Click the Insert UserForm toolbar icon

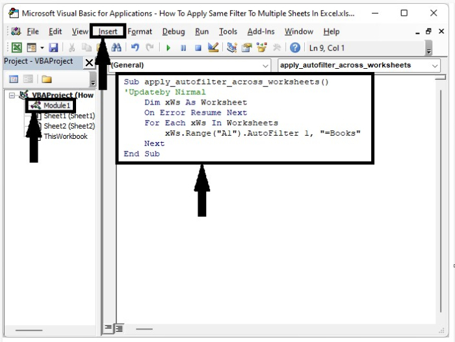pyautogui.click(x=31, y=47)
